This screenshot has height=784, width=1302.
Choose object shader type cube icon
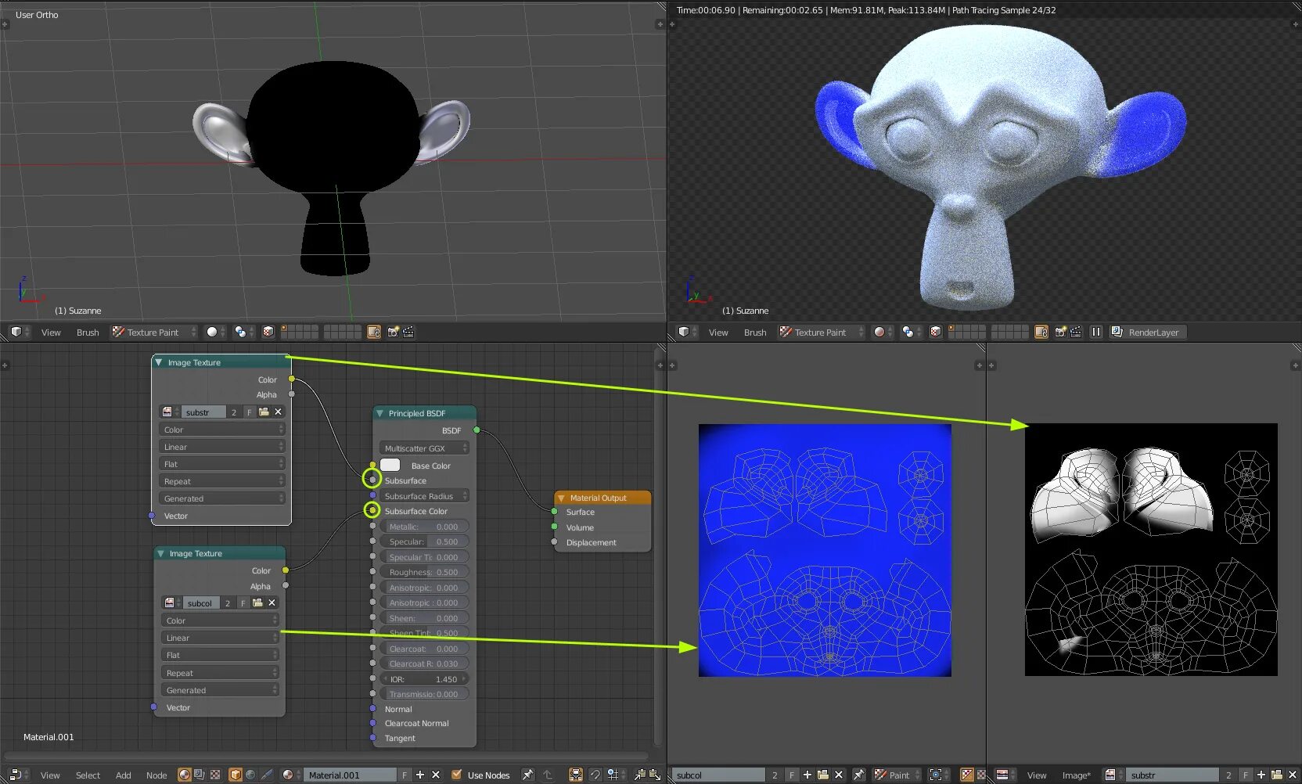[x=236, y=775]
